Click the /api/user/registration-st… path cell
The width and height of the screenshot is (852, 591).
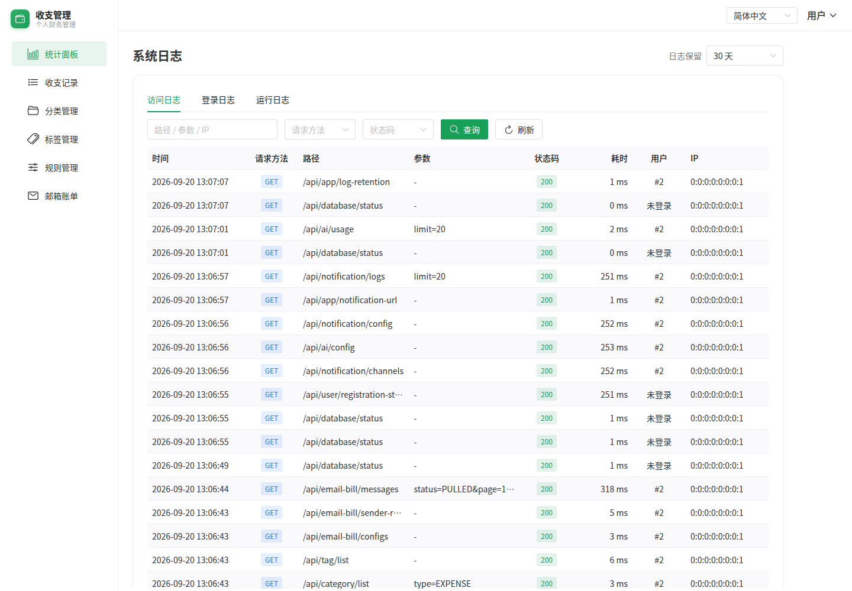(353, 395)
